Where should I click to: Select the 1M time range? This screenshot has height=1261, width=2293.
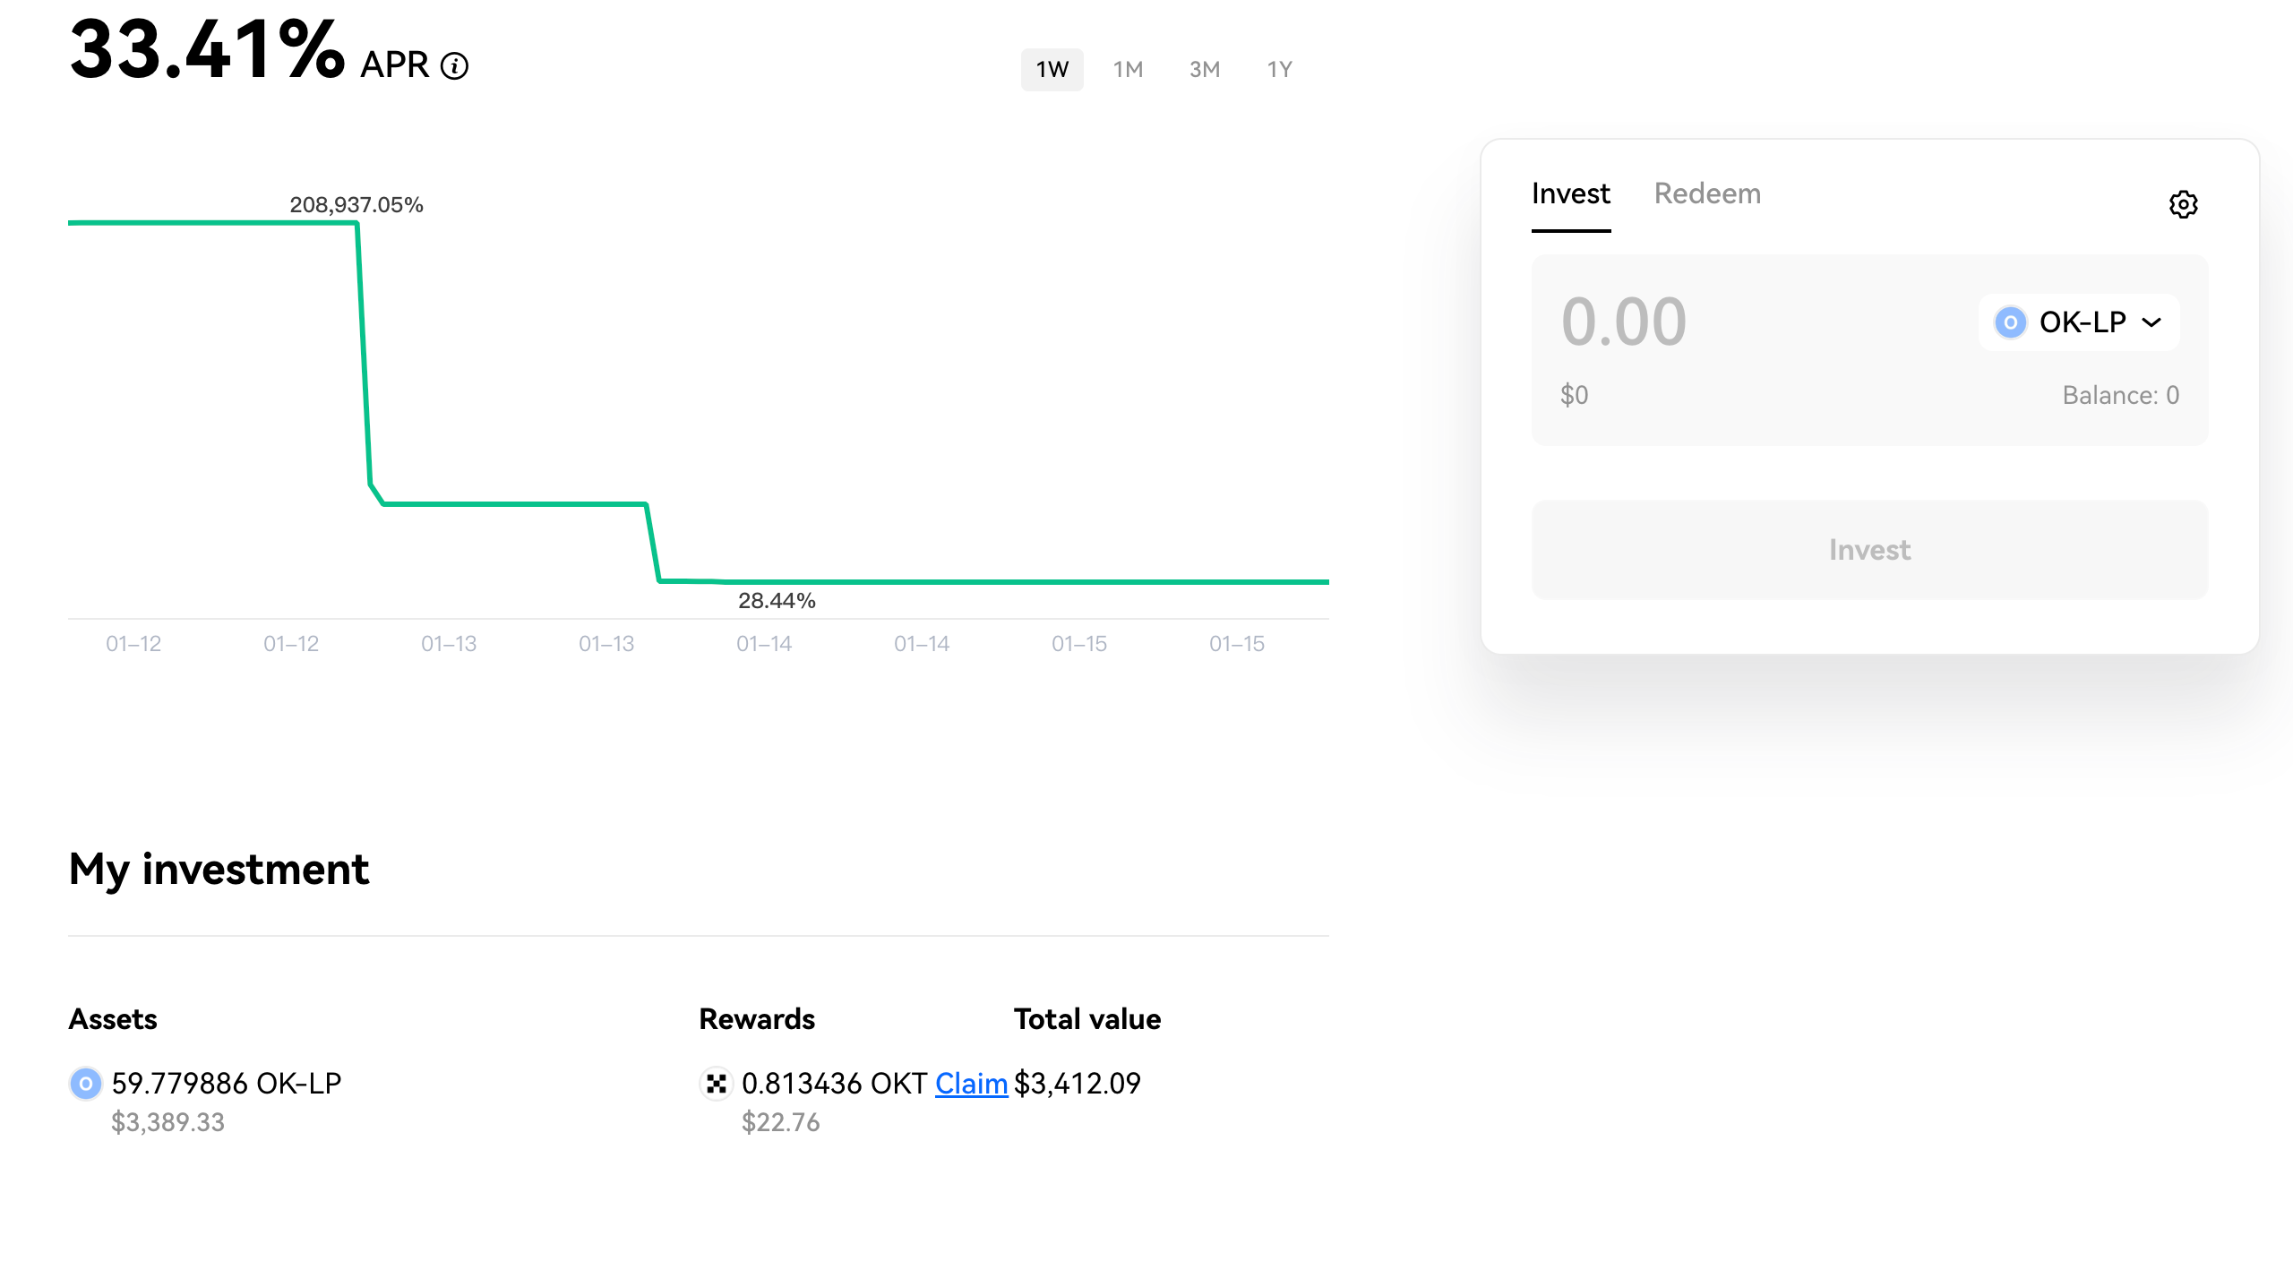click(1128, 69)
